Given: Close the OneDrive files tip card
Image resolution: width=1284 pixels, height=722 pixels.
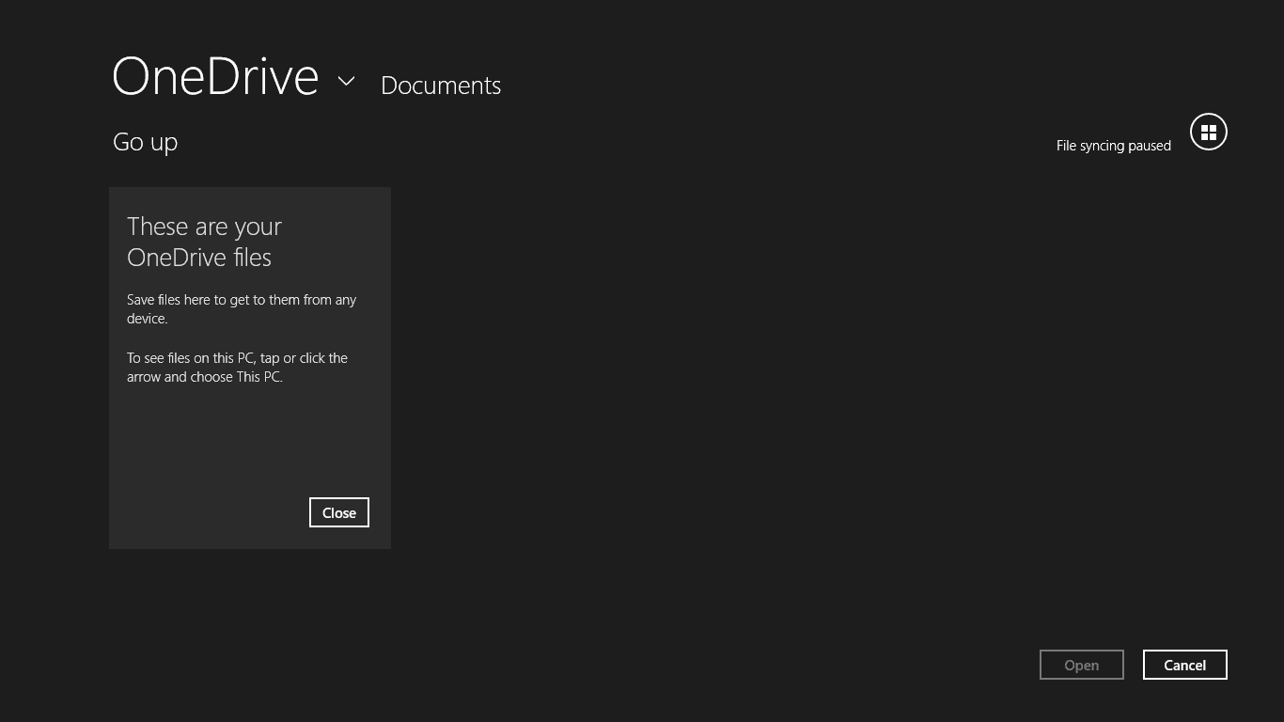Looking at the screenshot, I should tap(339, 512).
